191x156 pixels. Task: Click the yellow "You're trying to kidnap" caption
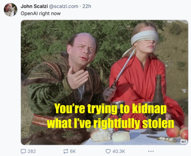(x=110, y=108)
